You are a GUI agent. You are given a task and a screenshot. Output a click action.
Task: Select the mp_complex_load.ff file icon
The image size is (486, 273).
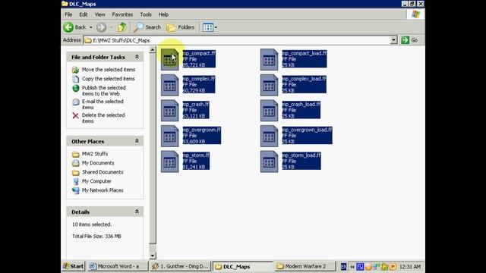269,85
